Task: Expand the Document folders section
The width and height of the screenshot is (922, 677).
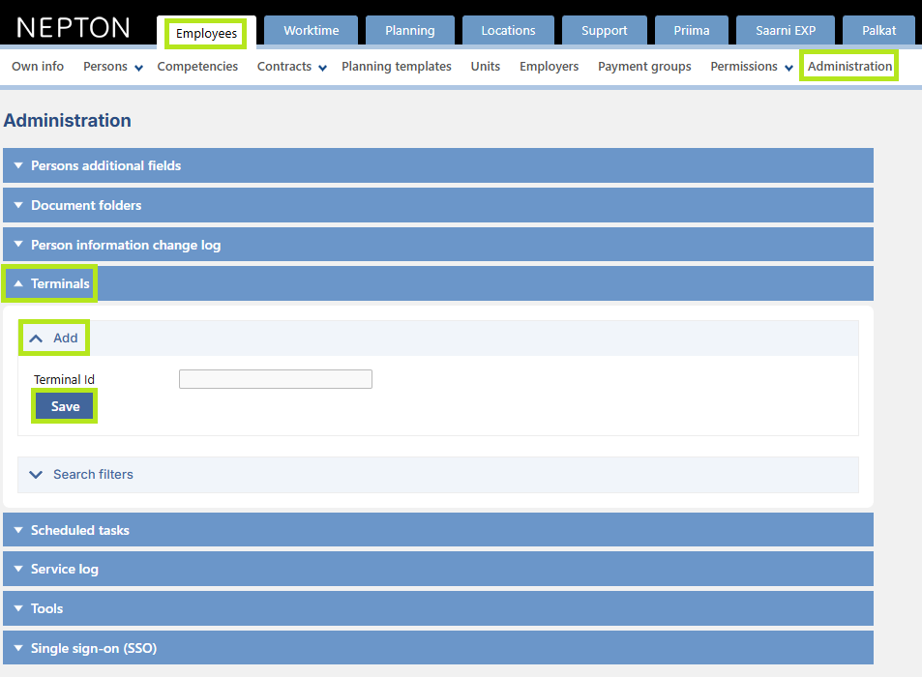Action: pos(438,205)
